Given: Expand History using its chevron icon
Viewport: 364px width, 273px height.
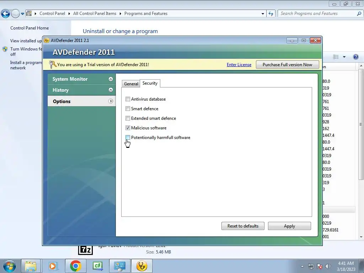Looking at the screenshot, I should point(111,90).
